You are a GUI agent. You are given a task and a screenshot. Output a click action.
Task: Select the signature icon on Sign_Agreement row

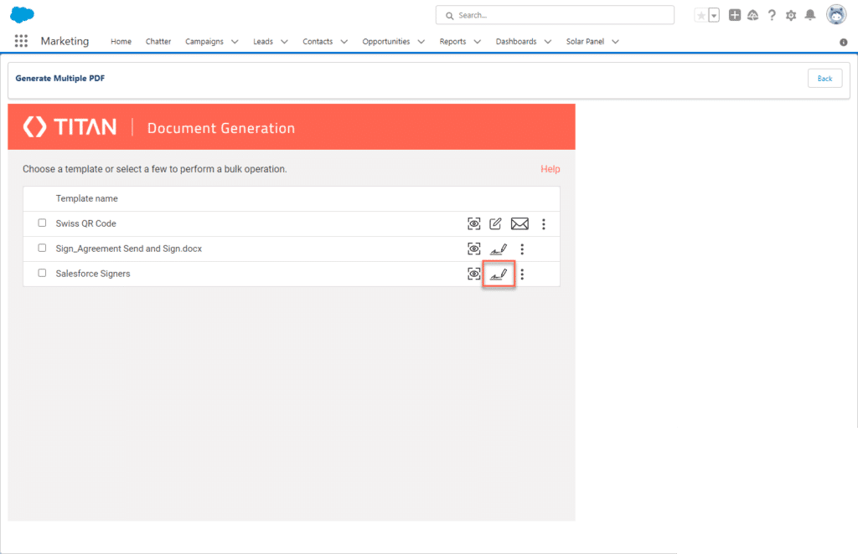(499, 249)
